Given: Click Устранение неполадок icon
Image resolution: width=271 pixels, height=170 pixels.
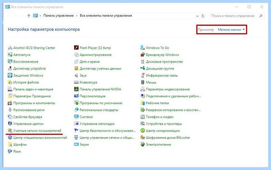Looking at the screenshot, I should point(76,124).
